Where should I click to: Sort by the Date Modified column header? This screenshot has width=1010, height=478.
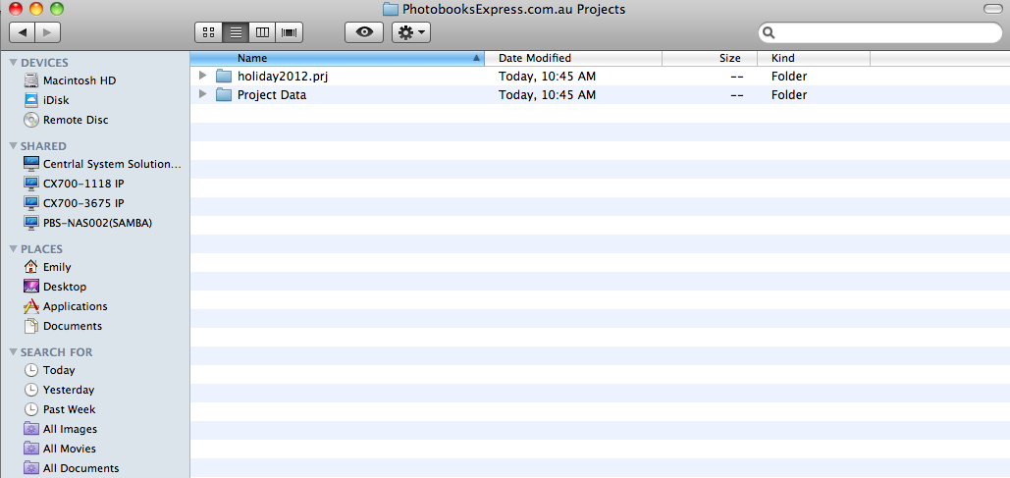(x=573, y=58)
